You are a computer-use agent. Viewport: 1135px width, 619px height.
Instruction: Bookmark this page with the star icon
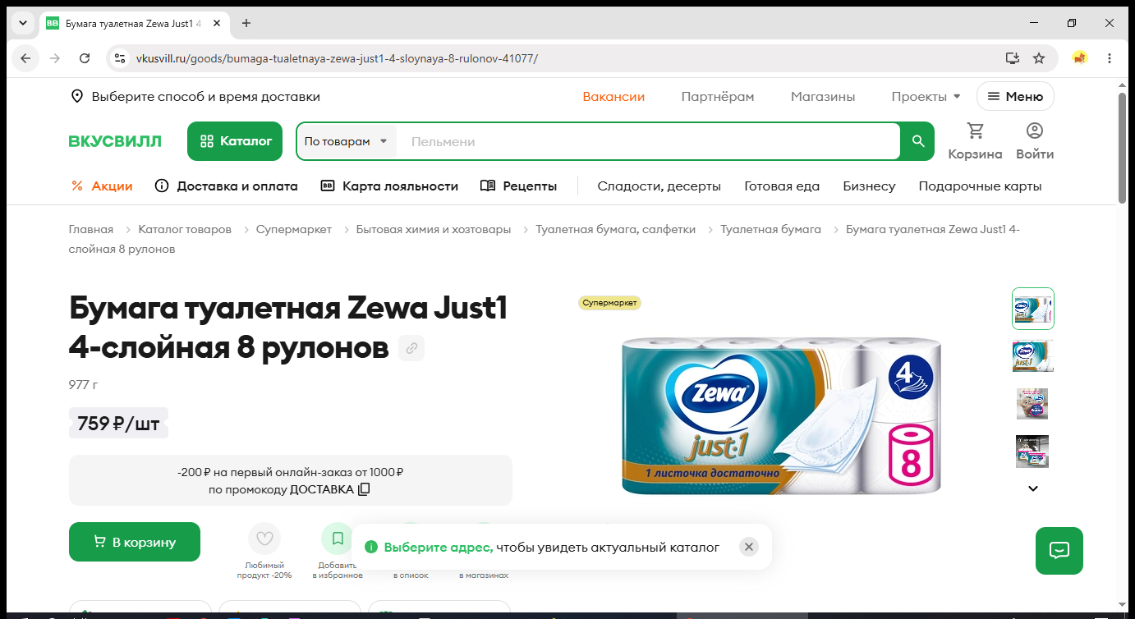pos(1039,58)
